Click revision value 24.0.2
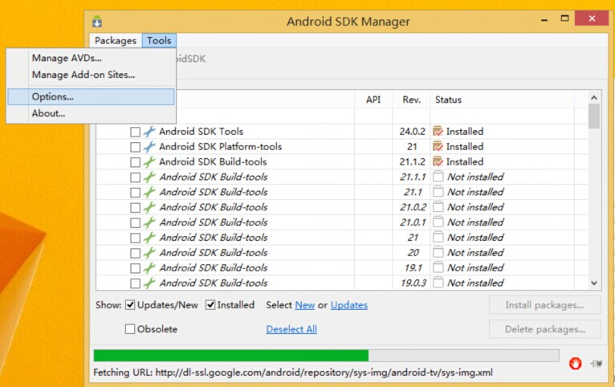 (x=412, y=132)
